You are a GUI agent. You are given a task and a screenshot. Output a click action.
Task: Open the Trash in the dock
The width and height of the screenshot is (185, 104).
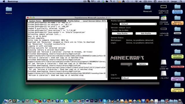tap(180, 101)
